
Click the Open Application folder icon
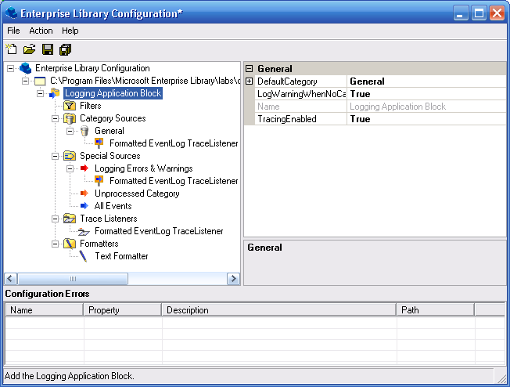pyautogui.click(x=29, y=49)
